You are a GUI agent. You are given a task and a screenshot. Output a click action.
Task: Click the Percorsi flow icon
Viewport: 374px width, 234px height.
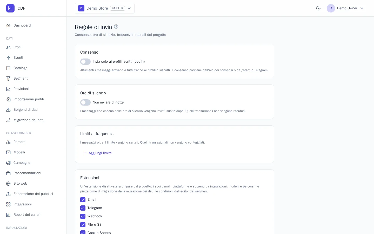click(8, 142)
